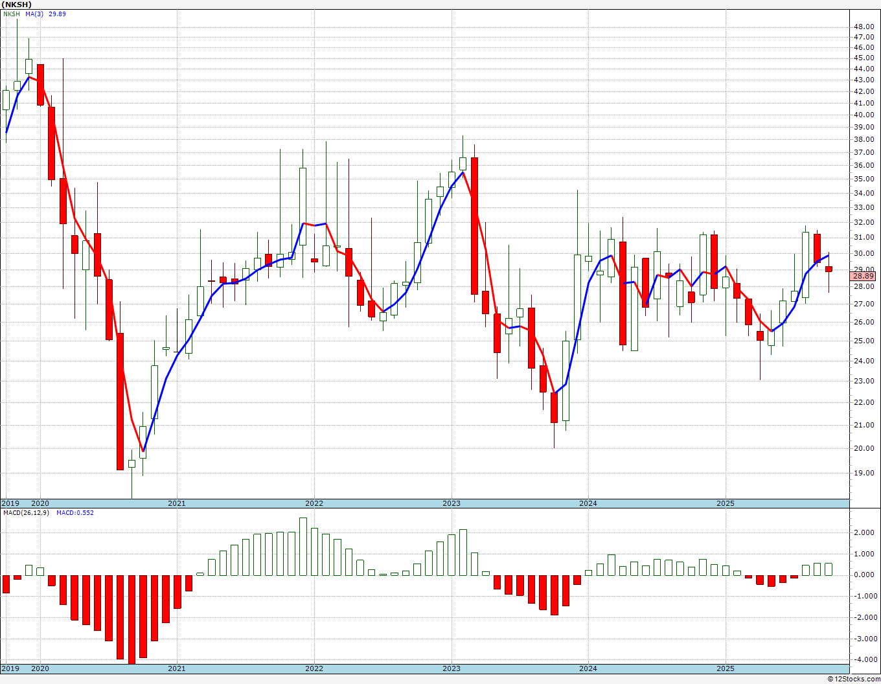Click the 31.00 price axis label

[x=864, y=238]
